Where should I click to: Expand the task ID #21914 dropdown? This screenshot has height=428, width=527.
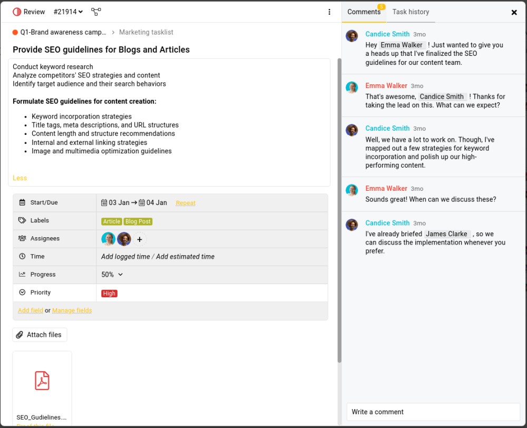click(68, 12)
